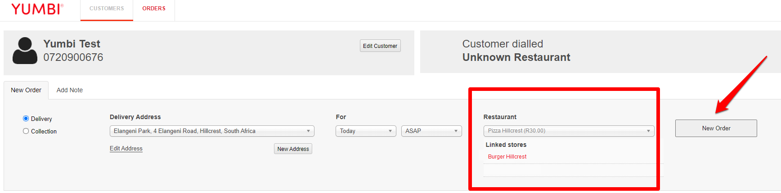Open the CUSTOMERS tab
The image size is (781, 193).
pyautogui.click(x=107, y=9)
